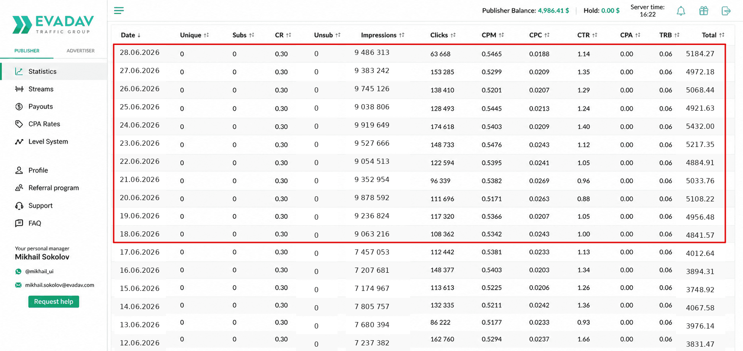
Task: Click the Request help button
Action: click(x=54, y=301)
